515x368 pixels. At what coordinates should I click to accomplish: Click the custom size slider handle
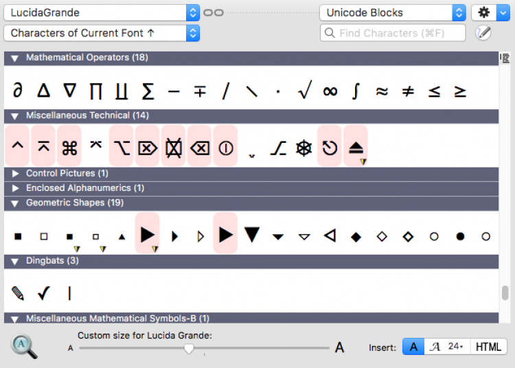(x=189, y=348)
